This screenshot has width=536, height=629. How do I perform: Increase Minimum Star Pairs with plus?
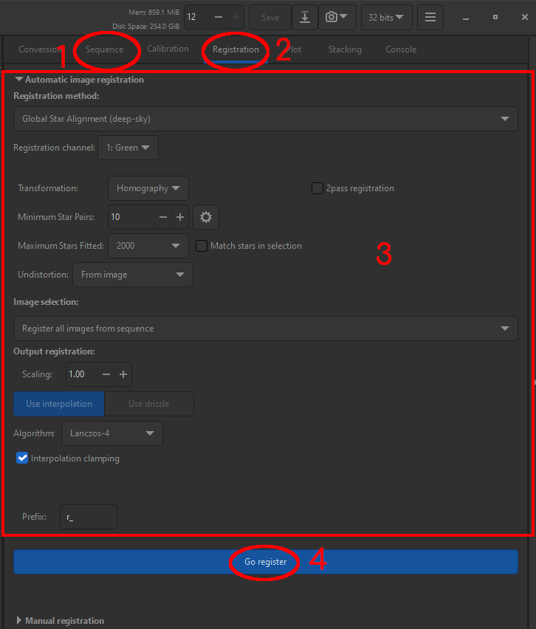click(179, 217)
